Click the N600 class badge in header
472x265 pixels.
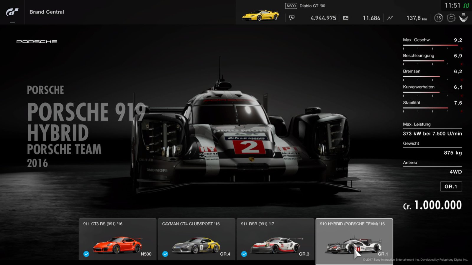[x=291, y=6]
